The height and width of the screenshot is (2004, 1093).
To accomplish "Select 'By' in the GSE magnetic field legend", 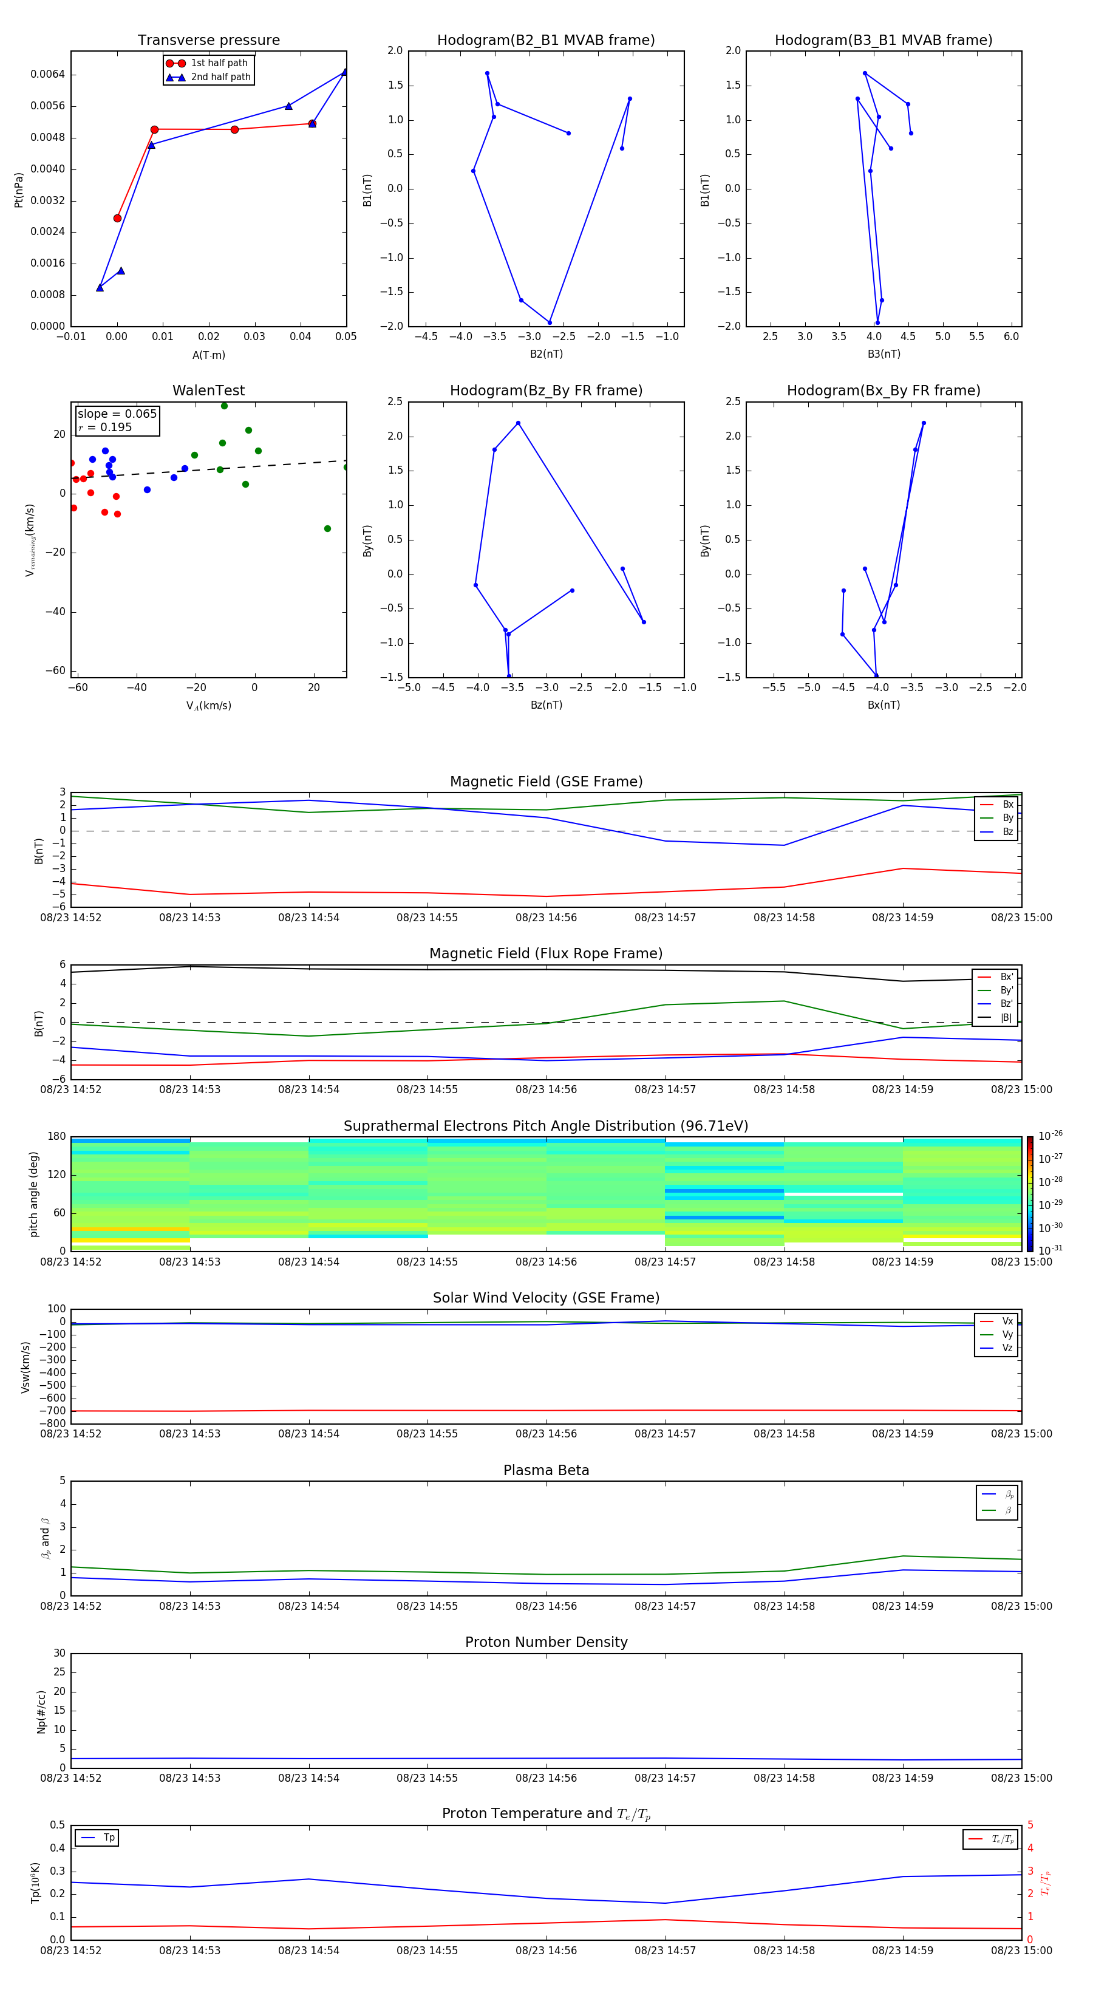I will coord(996,817).
